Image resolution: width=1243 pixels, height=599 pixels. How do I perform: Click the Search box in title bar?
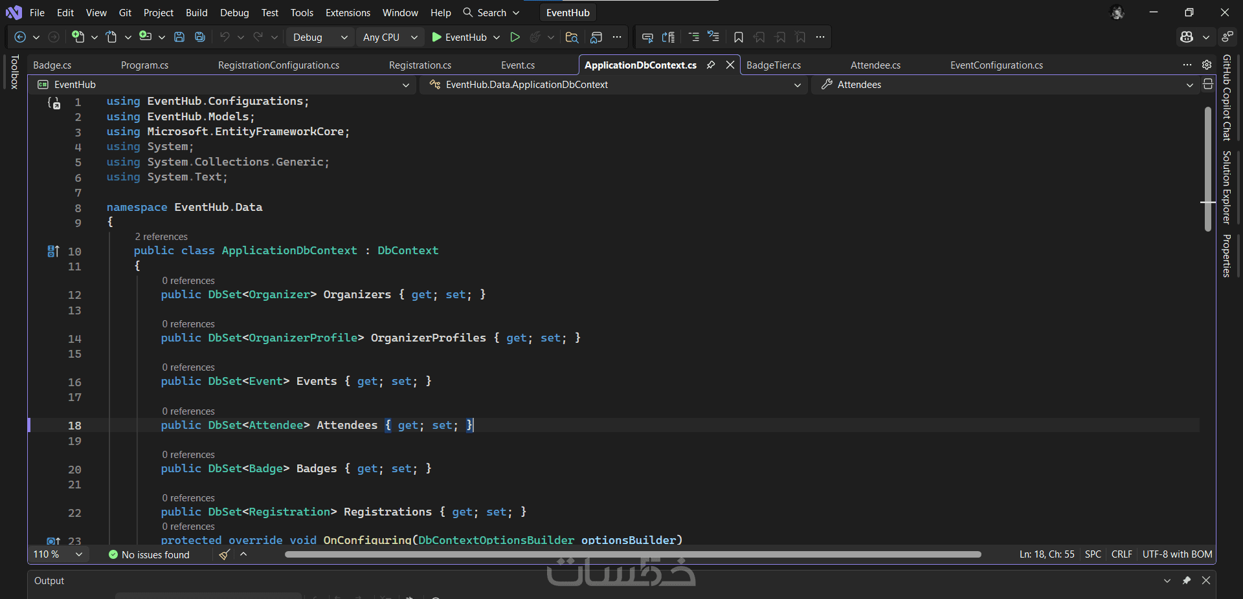pyautogui.click(x=491, y=12)
